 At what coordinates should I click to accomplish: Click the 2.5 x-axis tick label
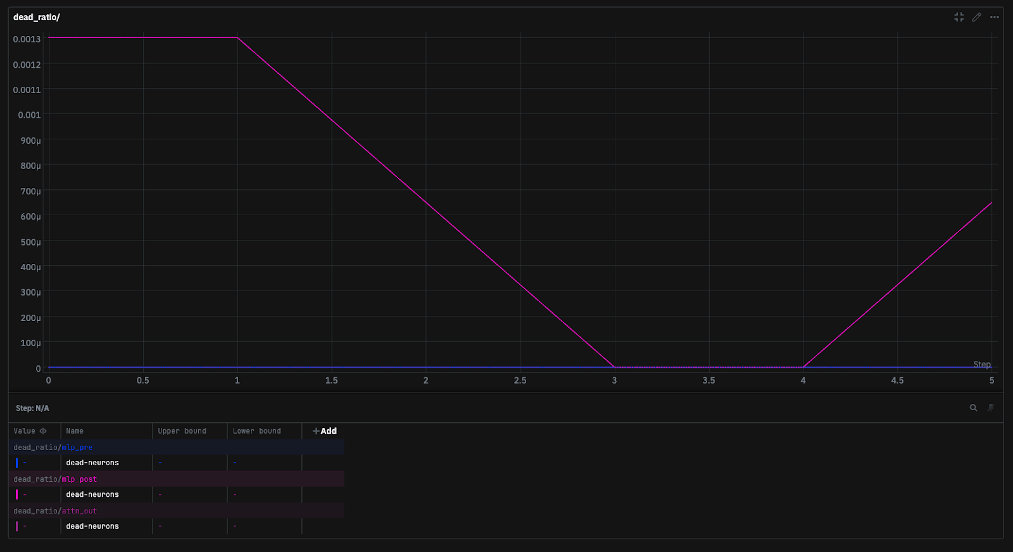point(520,380)
